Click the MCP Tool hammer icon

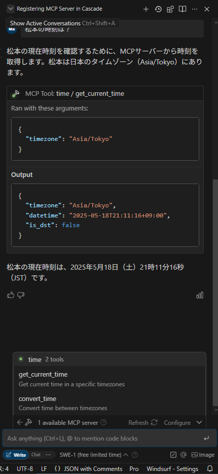pos(15,94)
